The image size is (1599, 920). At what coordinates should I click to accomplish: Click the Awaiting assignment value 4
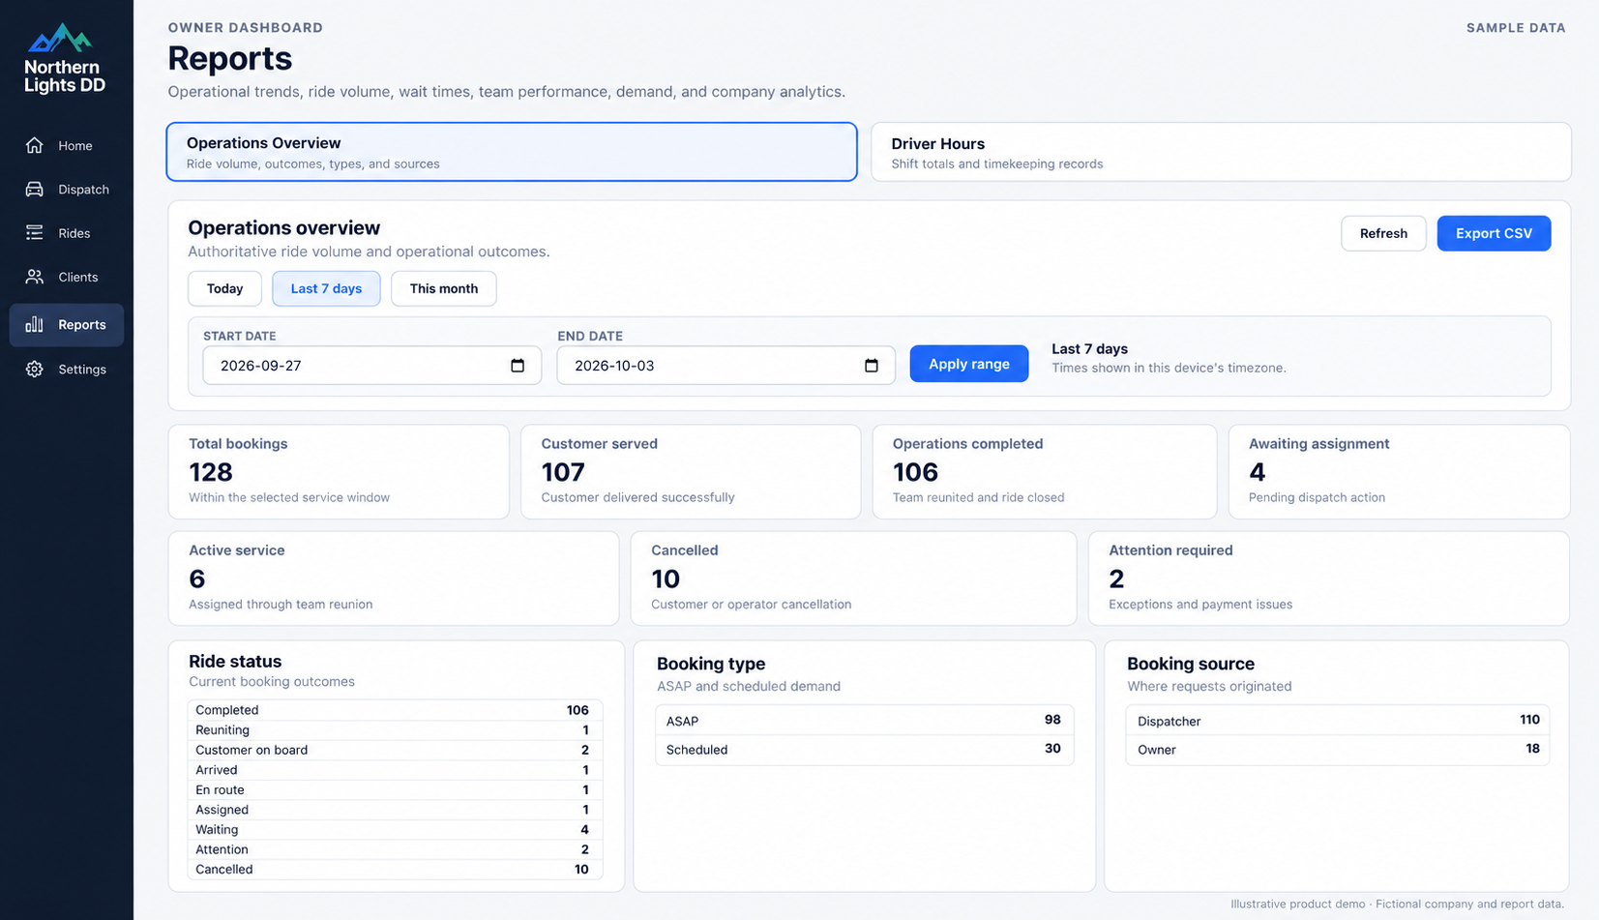point(1257,472)
